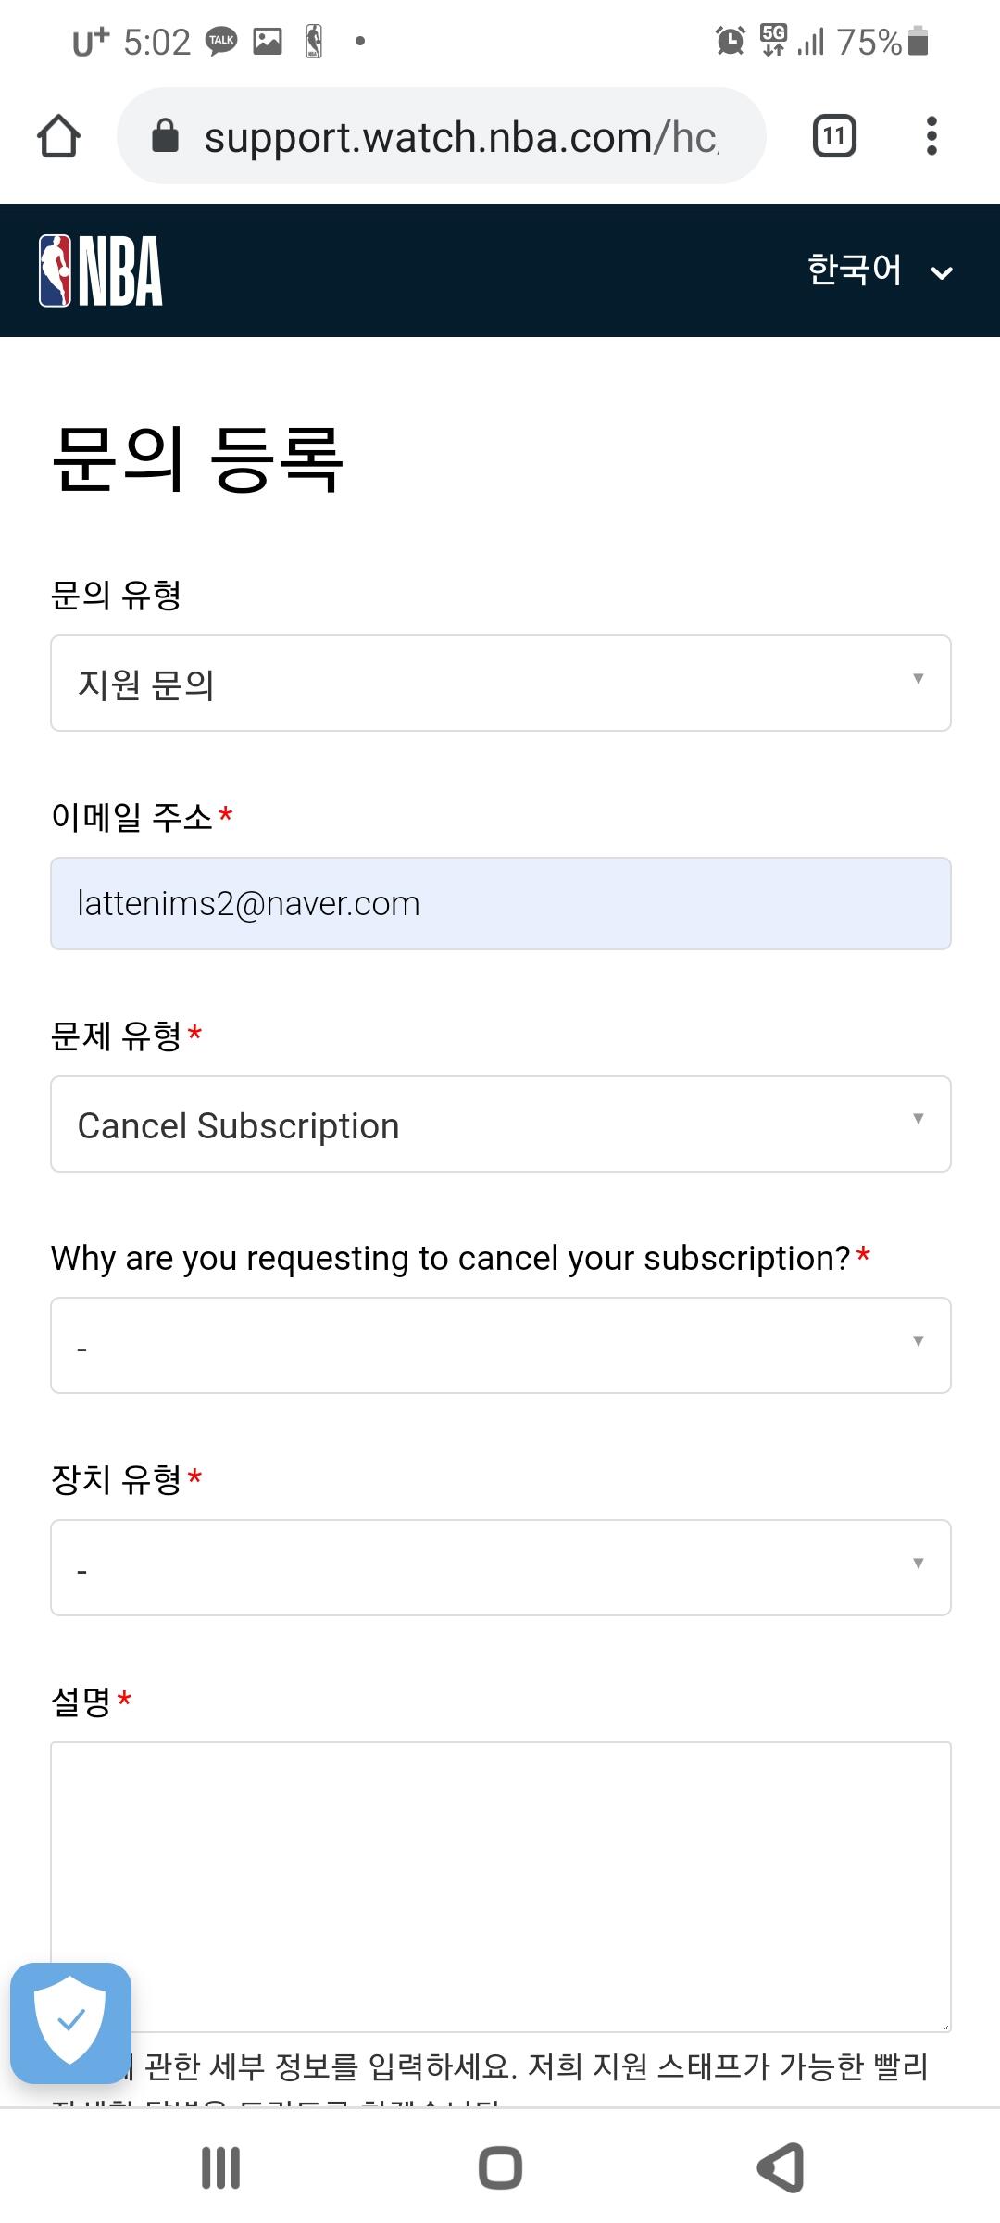This screenshot has width=1000, height=2223.
Task: Open the Chrome three-dot menu
Action: click(931, 136)
